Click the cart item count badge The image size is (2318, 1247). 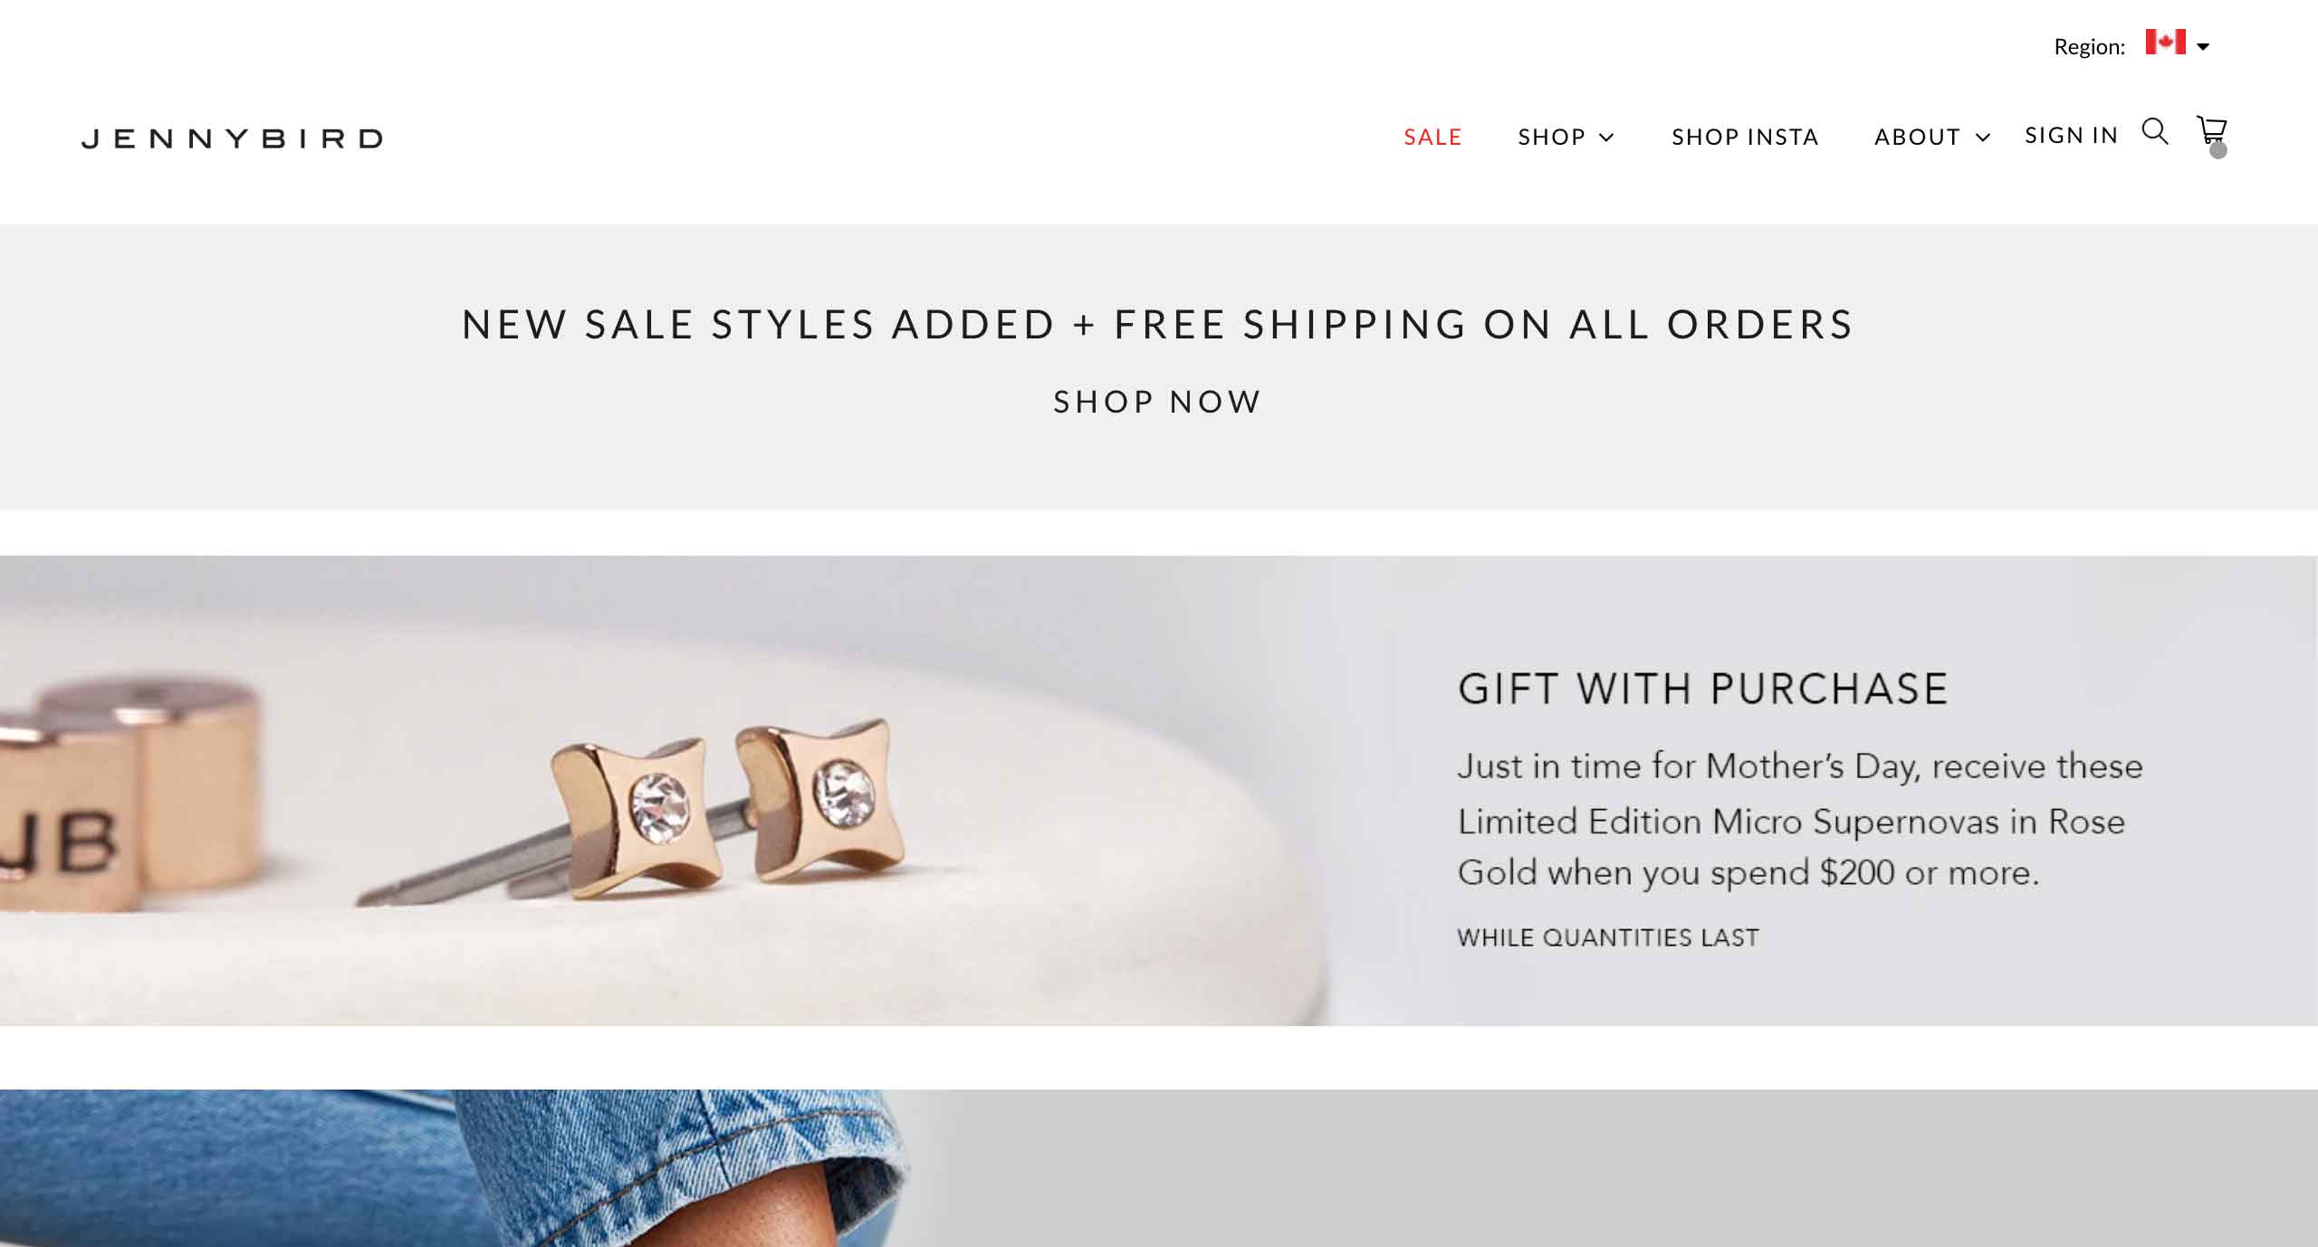tap(2218, 150)
